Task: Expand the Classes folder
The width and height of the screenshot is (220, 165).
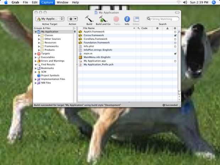Action: tap(39, 35)
